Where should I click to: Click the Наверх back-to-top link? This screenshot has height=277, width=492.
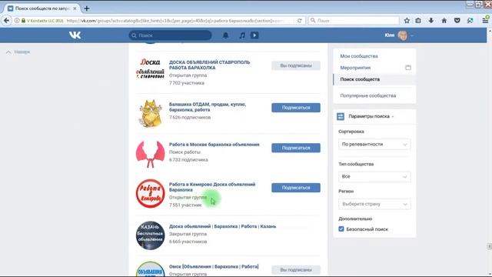[18, 52]
